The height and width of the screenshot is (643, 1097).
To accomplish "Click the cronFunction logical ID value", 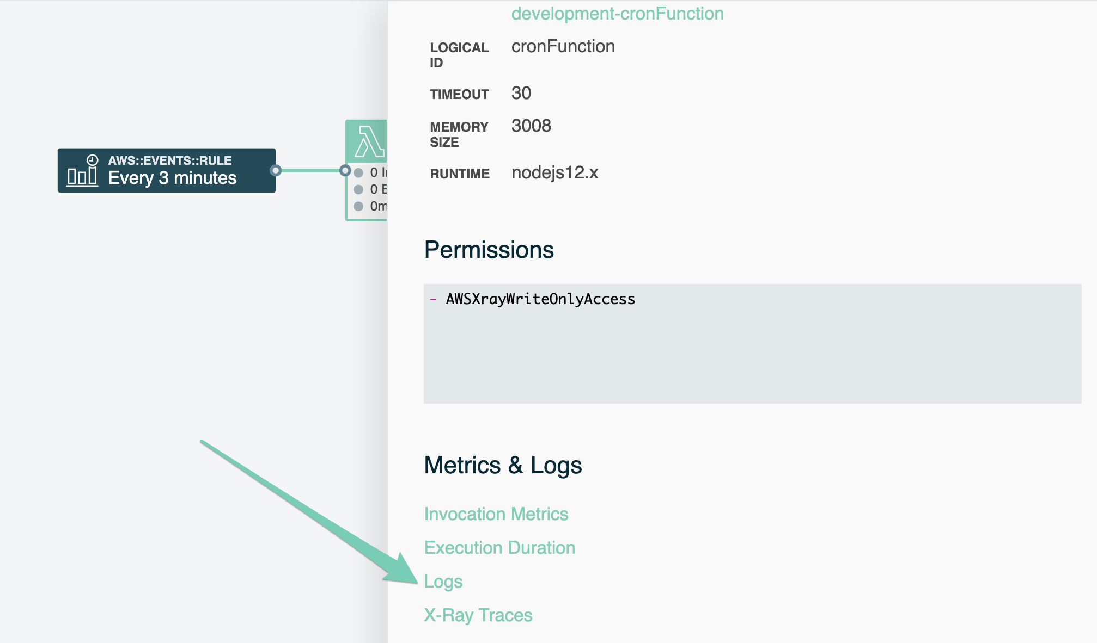I will tap(563, 47).
